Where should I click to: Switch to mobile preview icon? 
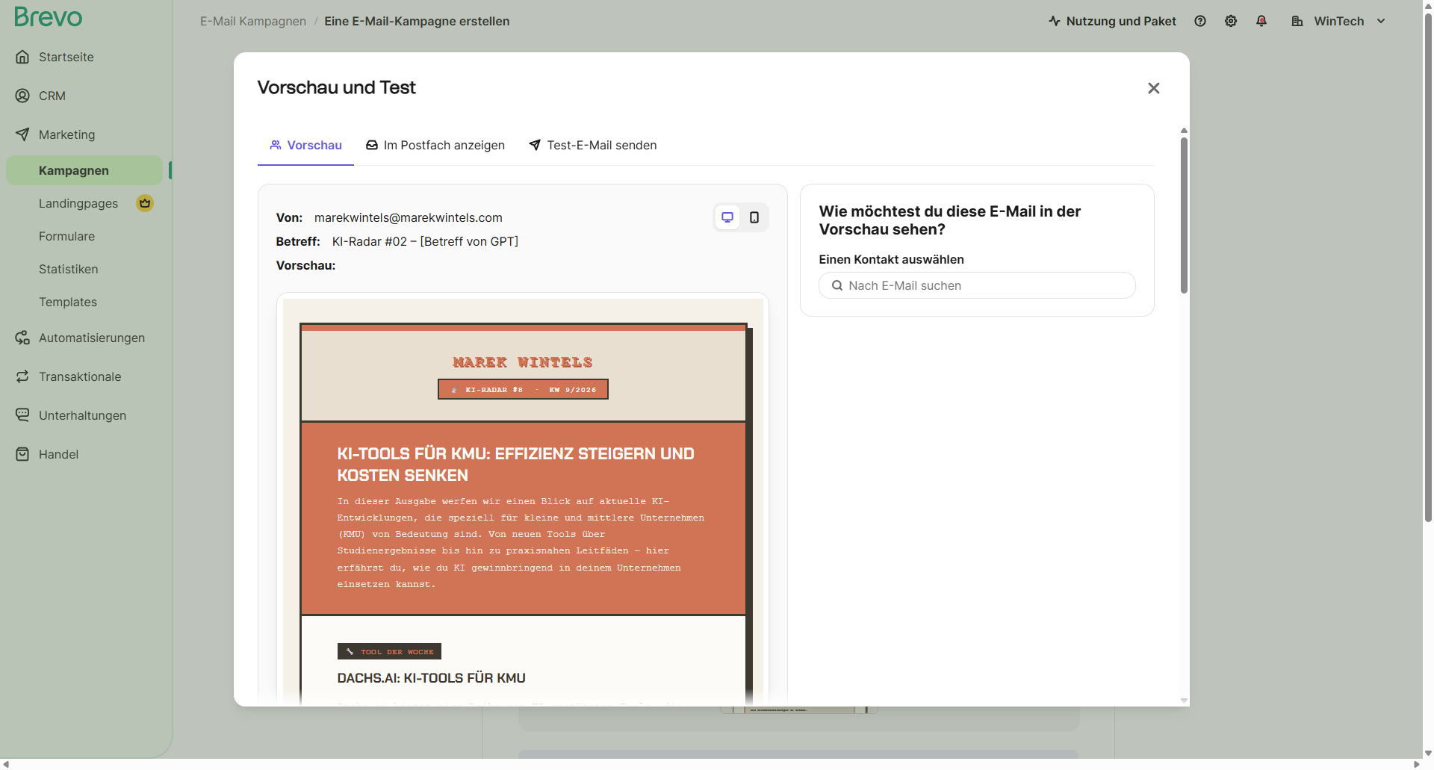pos(754,217)
